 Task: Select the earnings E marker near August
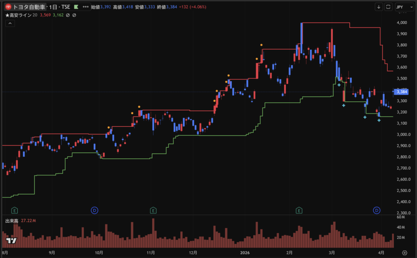coord(14,210)
